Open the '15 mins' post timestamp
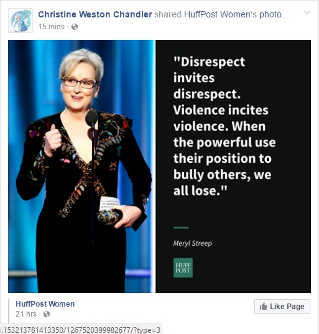319x334 pixels. tap(52, 27)
